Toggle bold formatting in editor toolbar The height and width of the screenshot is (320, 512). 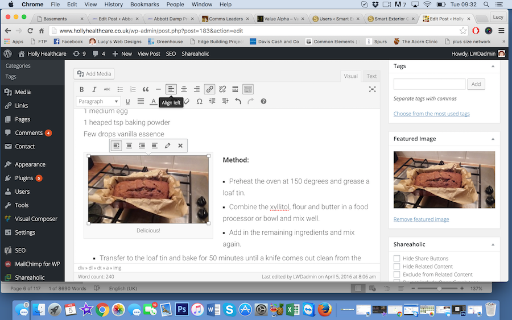point(81,89)
